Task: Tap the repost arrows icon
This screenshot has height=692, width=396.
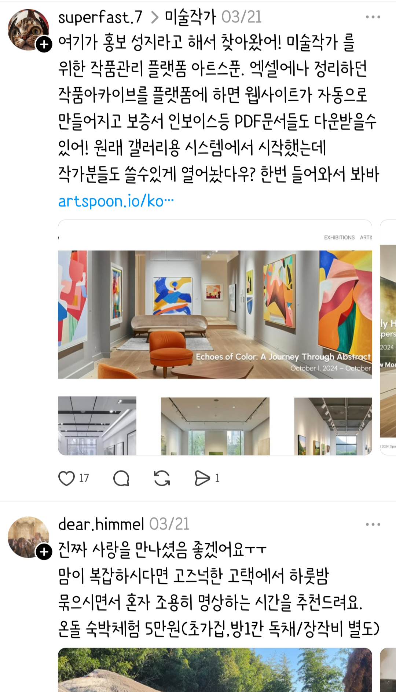Action: point(162,478)
